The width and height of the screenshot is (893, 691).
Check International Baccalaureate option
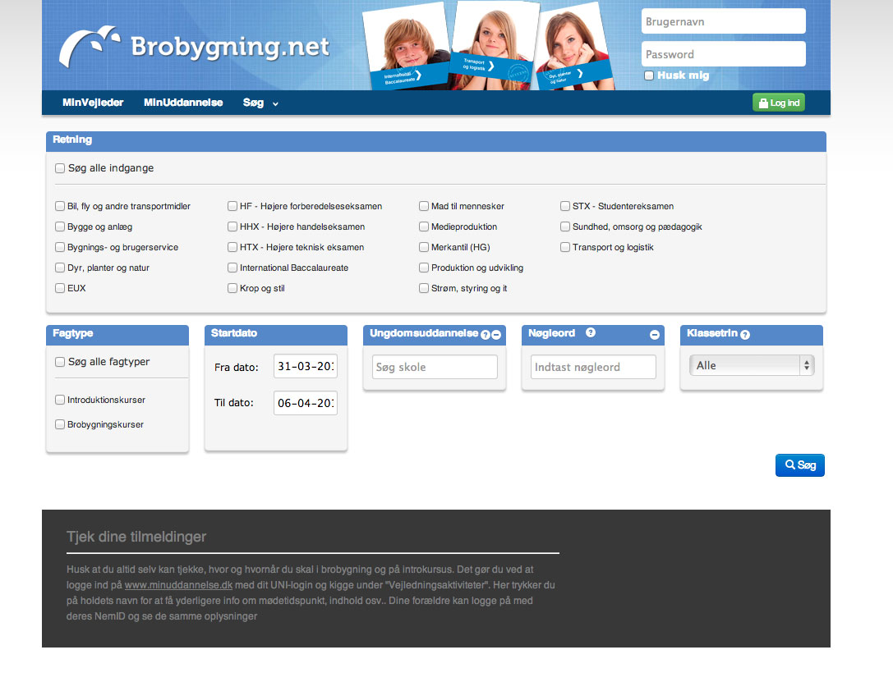pos(232,268)
